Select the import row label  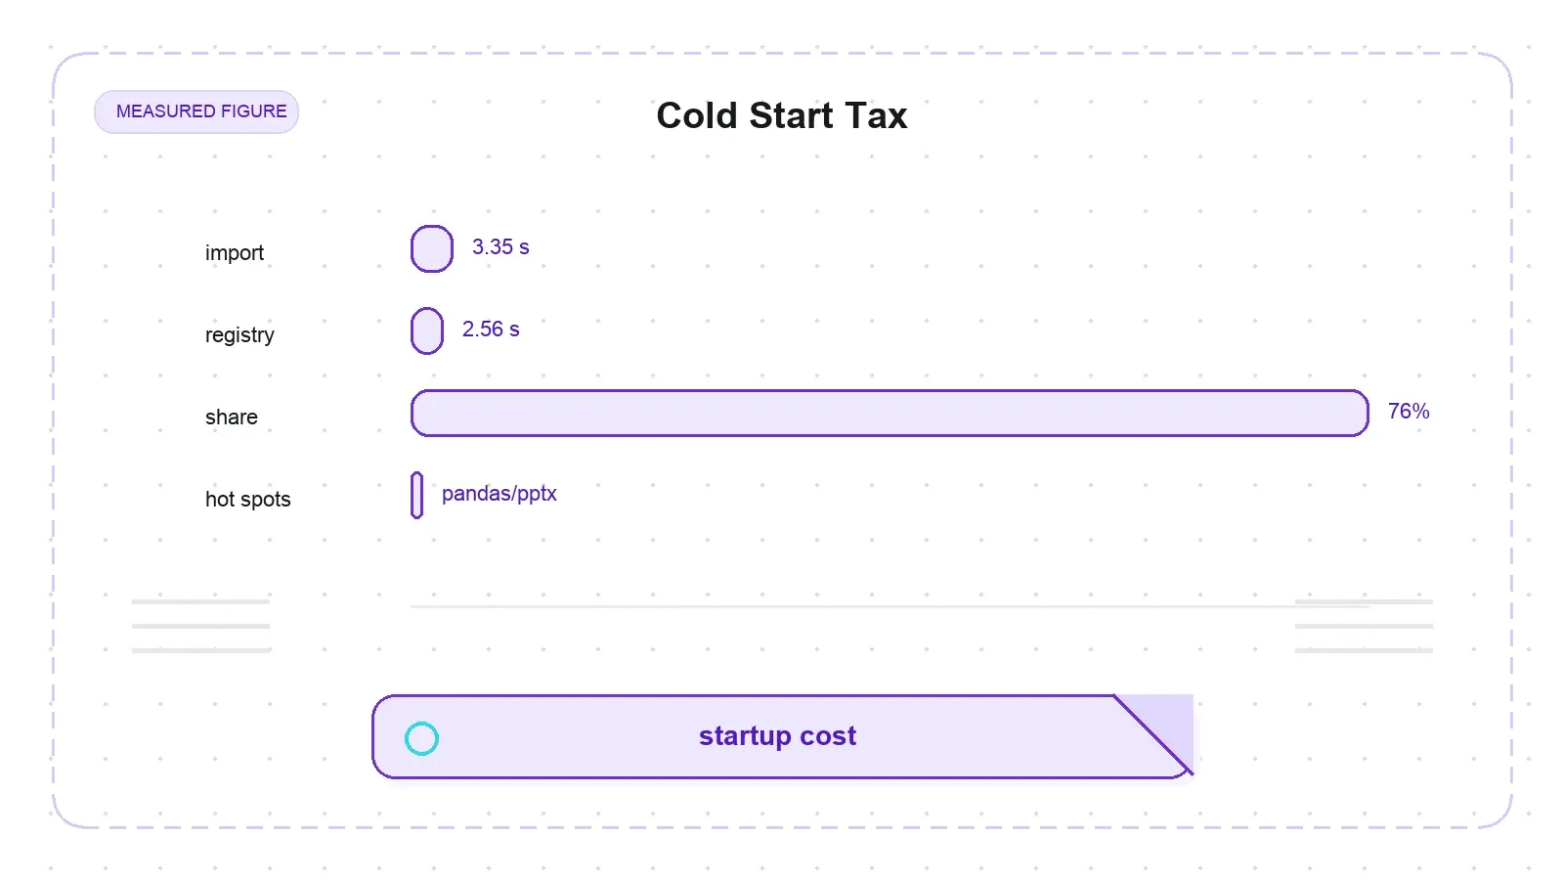tap(235, 253)
